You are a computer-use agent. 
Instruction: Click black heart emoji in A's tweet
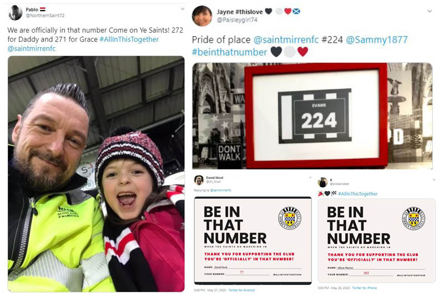tap(327, 193)
